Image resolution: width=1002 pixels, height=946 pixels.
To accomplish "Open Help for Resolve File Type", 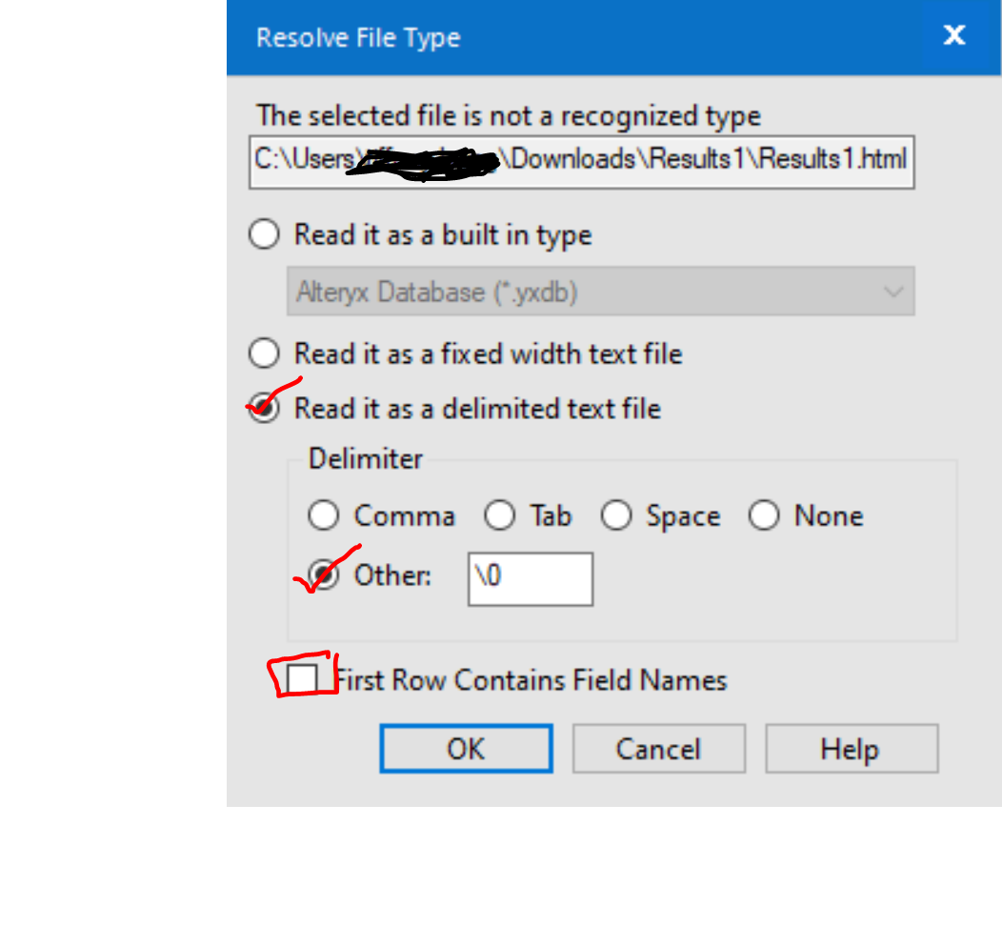I will coord(851,749).
